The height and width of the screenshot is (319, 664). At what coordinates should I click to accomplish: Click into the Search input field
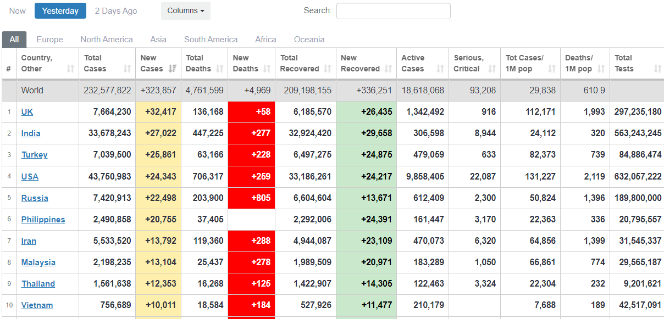click(393, 11)
